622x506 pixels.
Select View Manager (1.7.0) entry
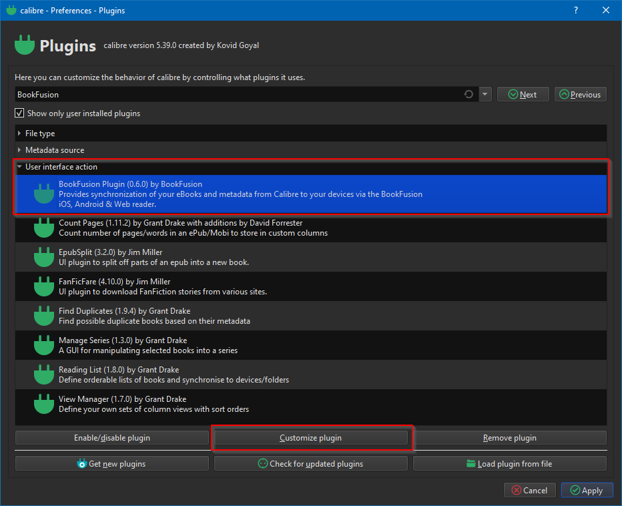click(311, 404)
